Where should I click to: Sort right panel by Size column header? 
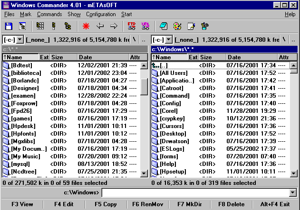click(x=213, y=57)
